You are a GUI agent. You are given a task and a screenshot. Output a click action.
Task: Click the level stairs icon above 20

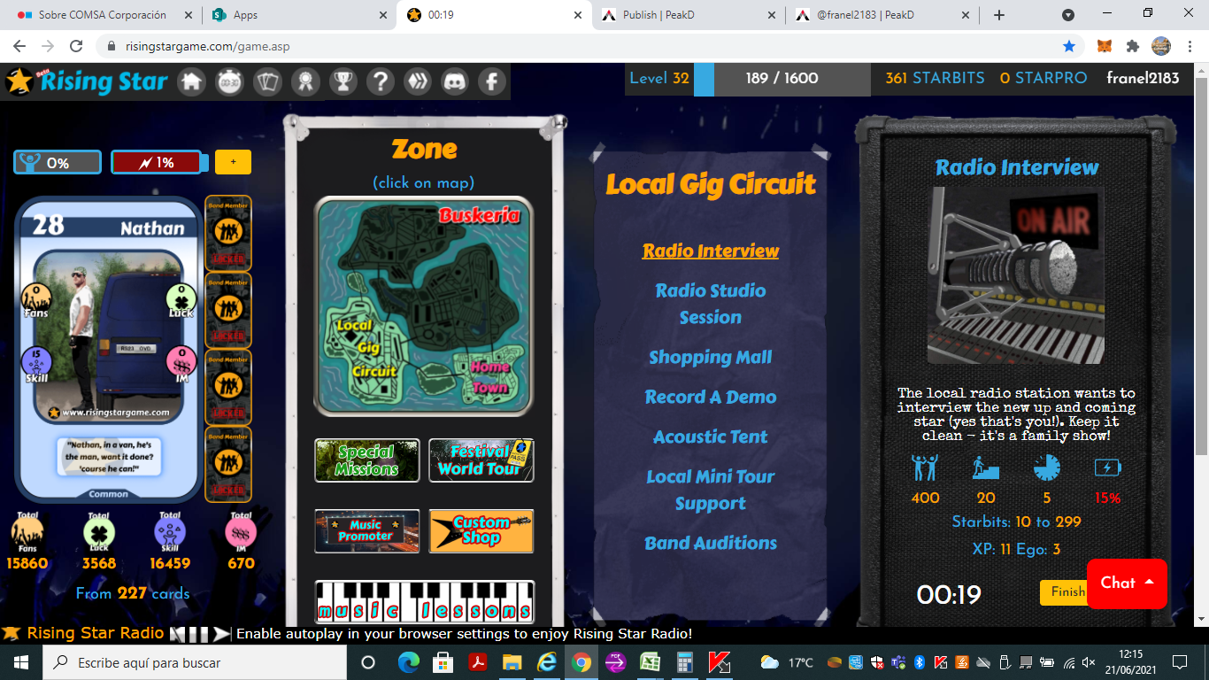(986, 467)
